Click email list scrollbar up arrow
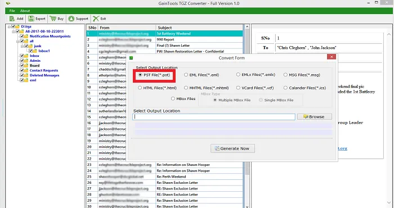 (x=247, y=27)
